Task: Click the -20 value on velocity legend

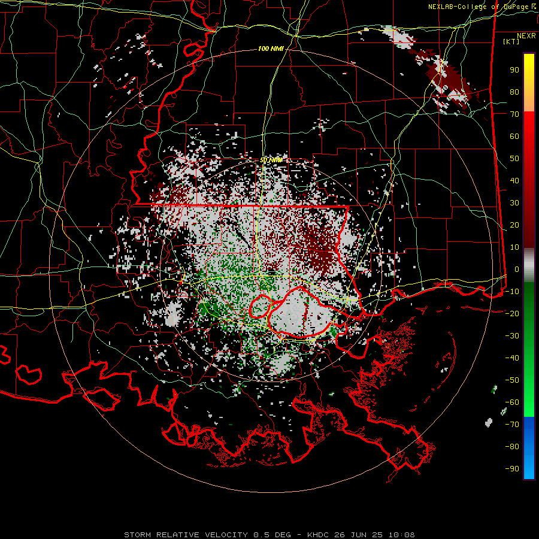Action: point(512,313)
